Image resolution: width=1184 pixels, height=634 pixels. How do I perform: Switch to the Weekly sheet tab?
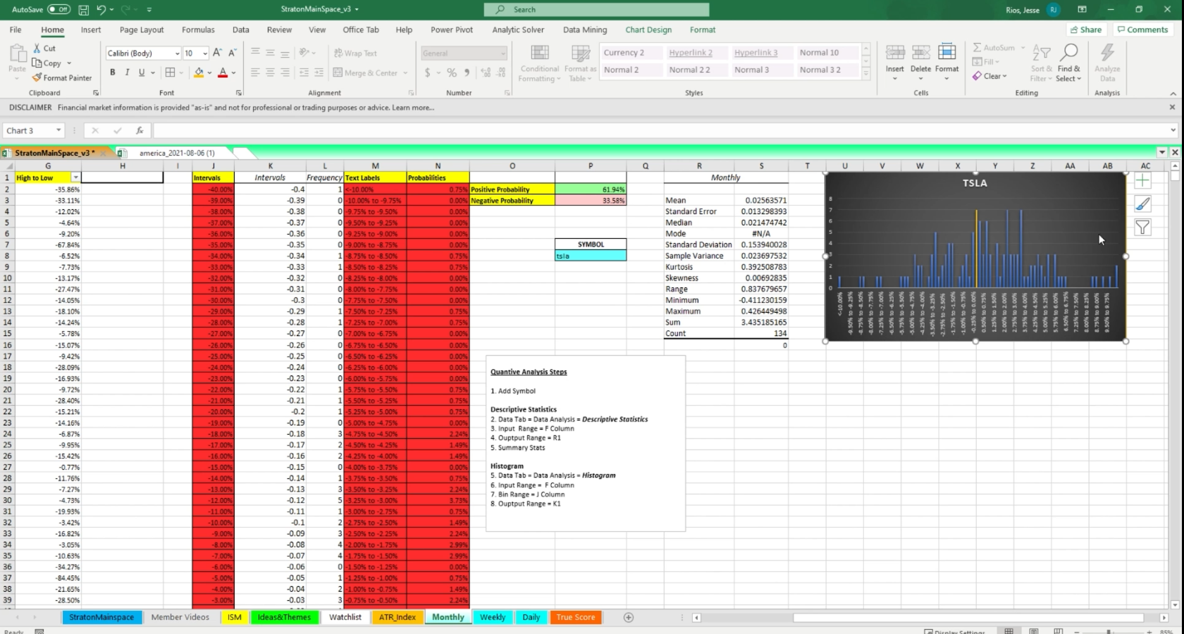click(492, 617)
